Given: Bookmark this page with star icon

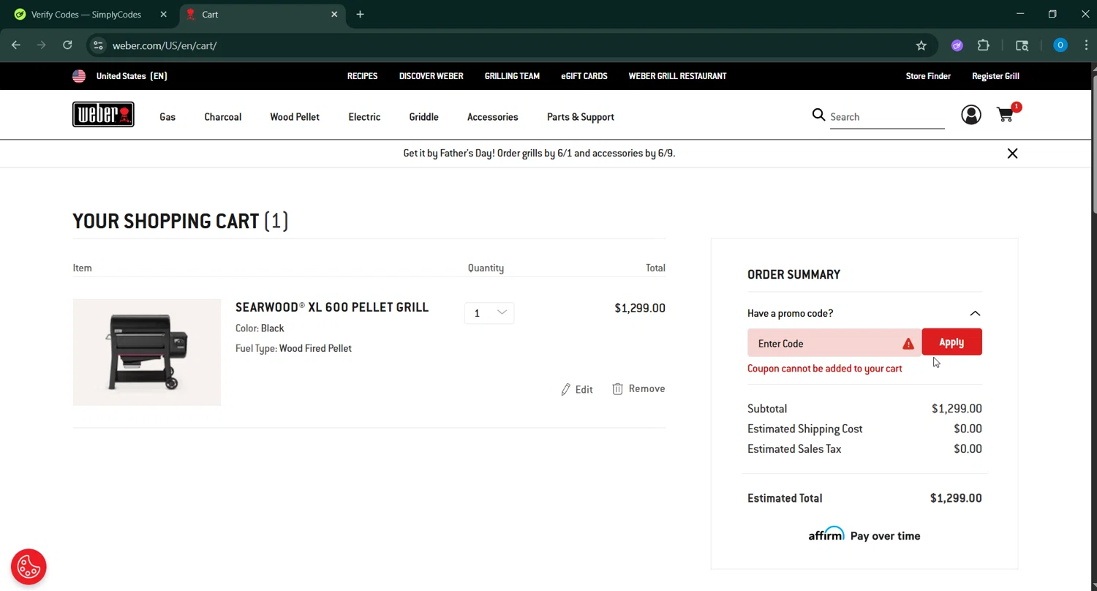Looking at the screenshot, I should tap(921, 45).
